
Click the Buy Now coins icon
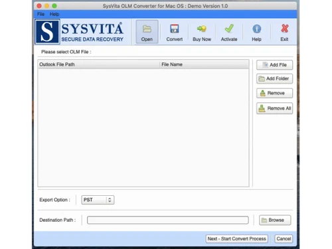pos(202,29)
